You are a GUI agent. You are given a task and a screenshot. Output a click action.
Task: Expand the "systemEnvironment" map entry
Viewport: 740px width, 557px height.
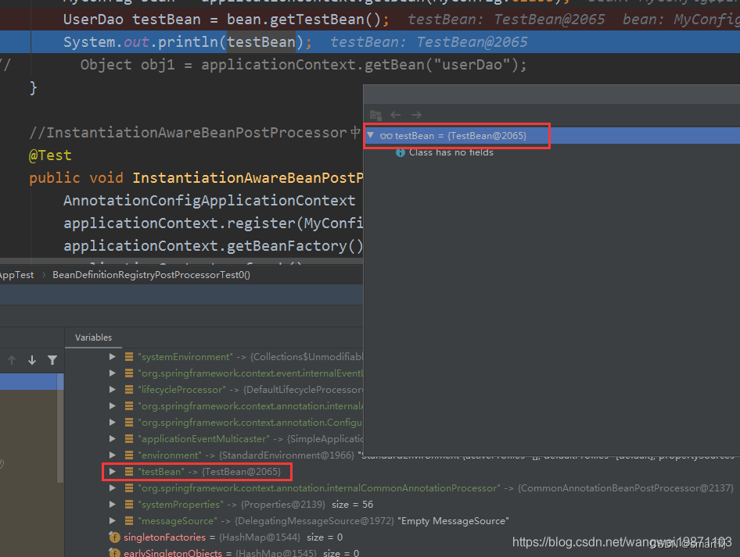(x=113, y=357)
